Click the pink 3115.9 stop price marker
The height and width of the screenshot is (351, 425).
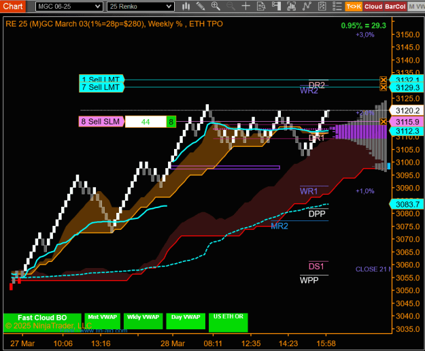point(407,122)
